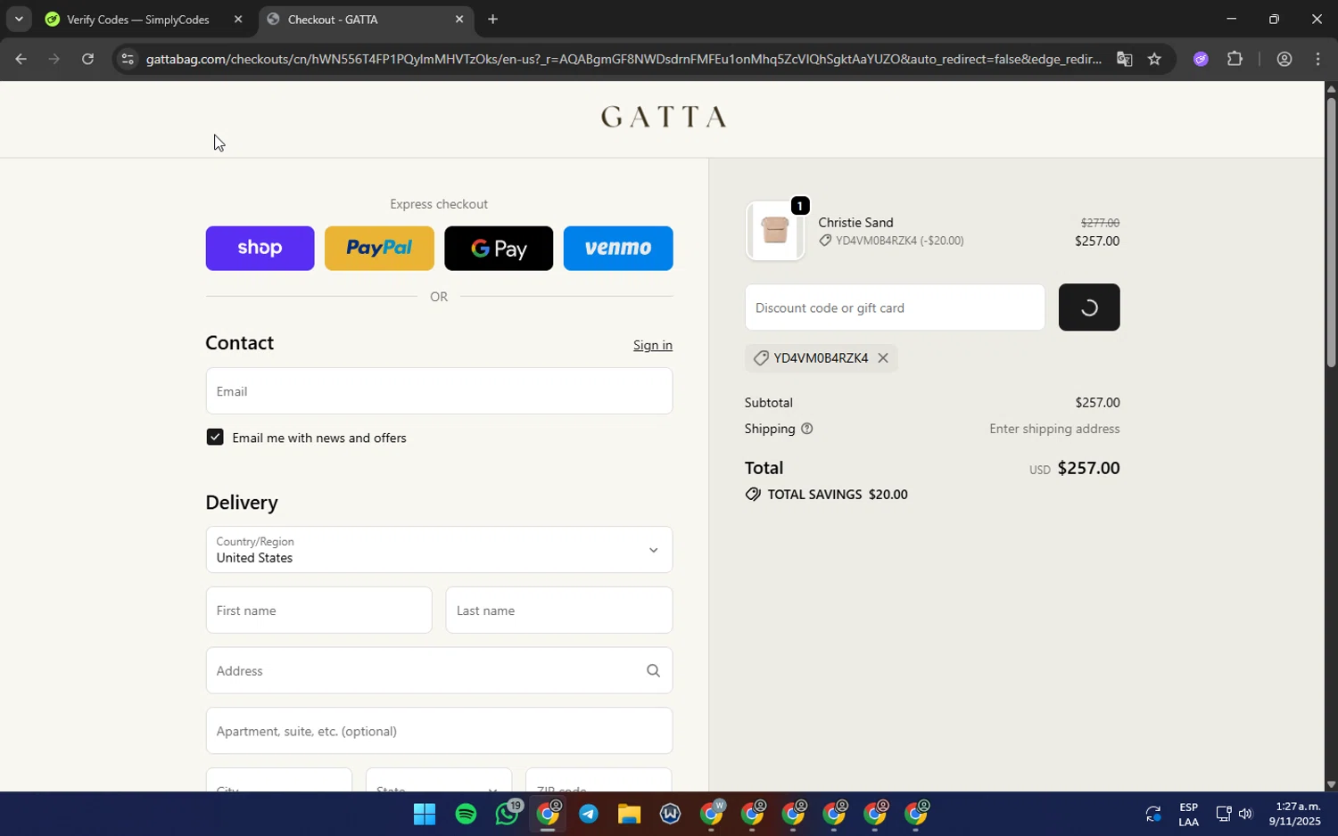Click the First name field
This screenshot has height=836, width=1338.
tap(318, 611)
